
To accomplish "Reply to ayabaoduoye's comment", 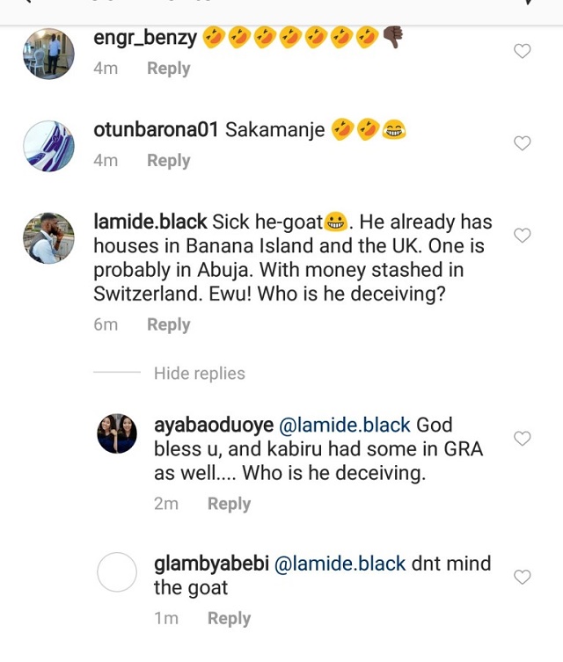I will (229, 504).
